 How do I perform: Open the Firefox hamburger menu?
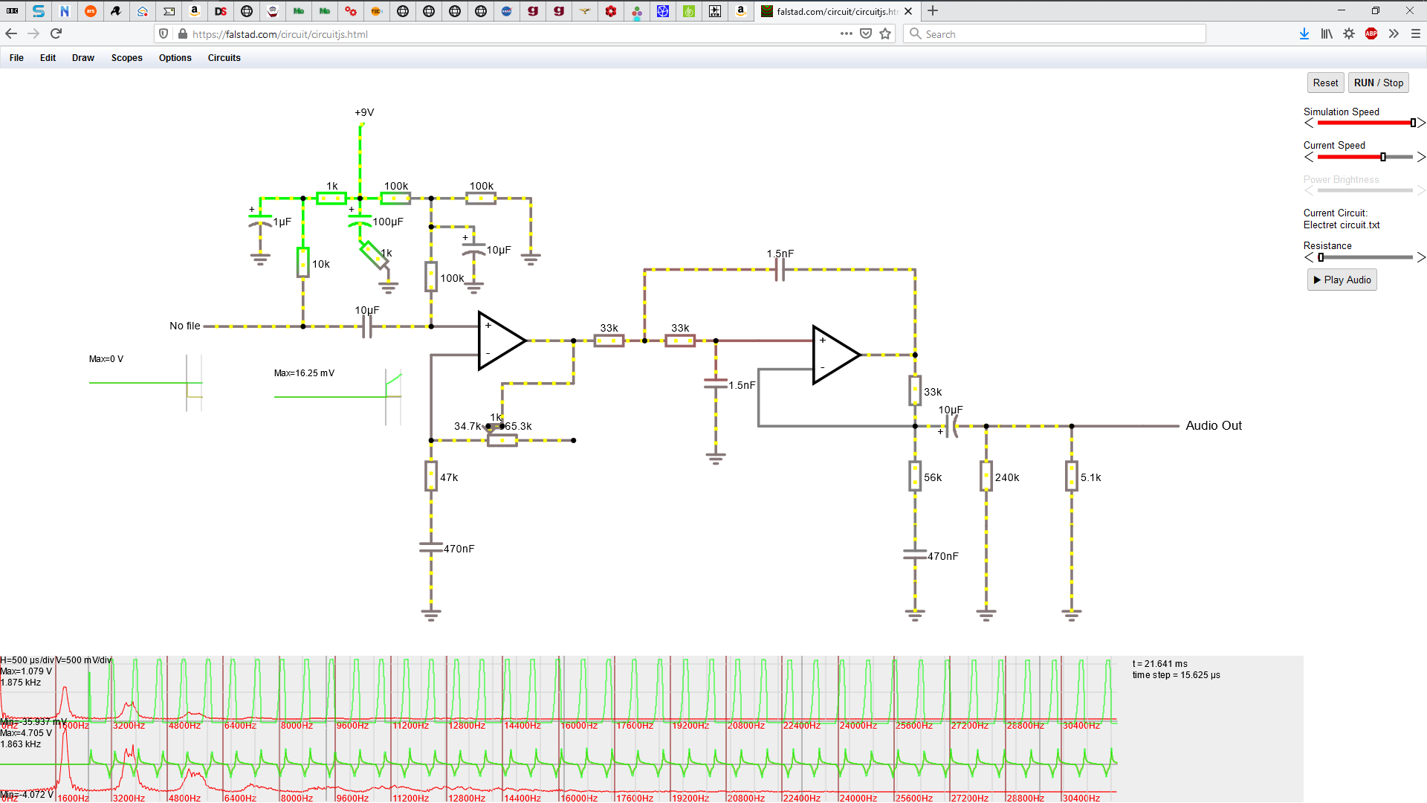pos(1416,33)
